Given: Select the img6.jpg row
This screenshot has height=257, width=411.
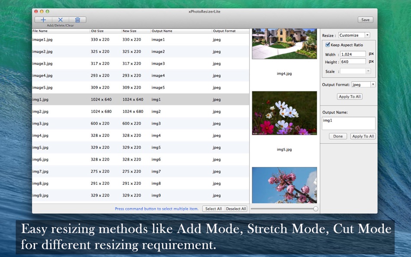Looking at the screenshot, I should tap(141, 160).
